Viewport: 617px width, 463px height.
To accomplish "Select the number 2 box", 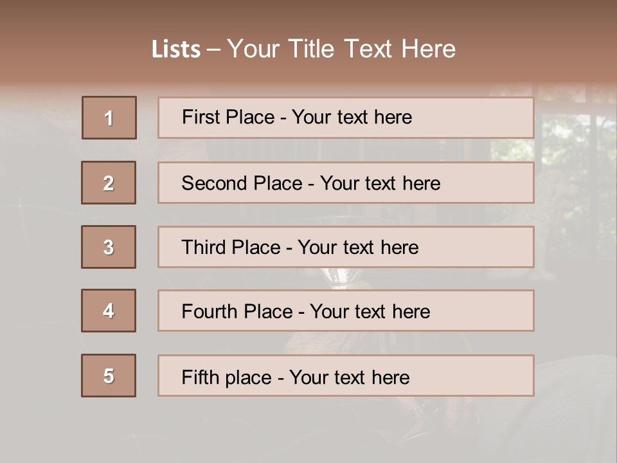I will coord(109,183).
